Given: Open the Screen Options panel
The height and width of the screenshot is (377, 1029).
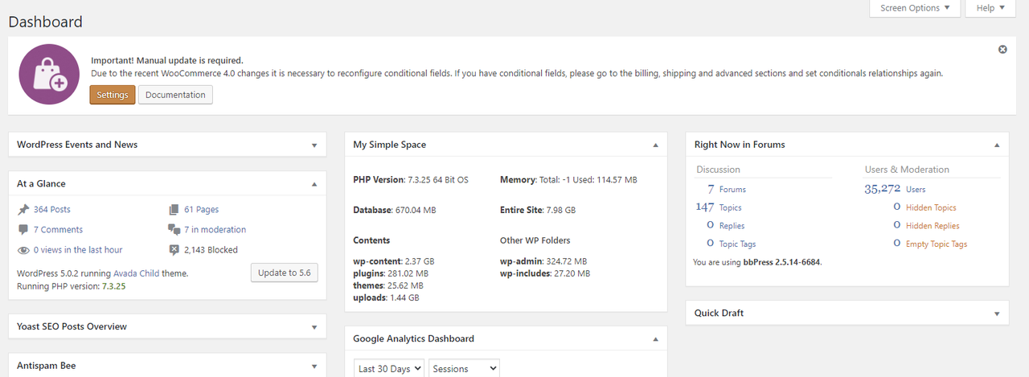Looking at the screenshot, I should [915, 8].
